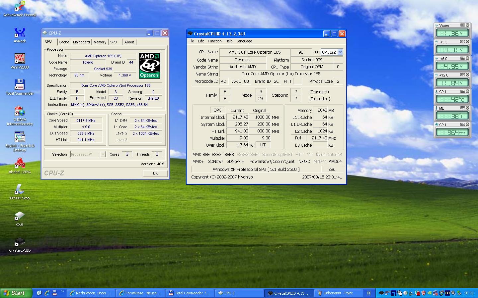The height and width of the screenshot is (298, 478).
Task: Open File menu in CrystalCPUID
Action: pos(191,41)
